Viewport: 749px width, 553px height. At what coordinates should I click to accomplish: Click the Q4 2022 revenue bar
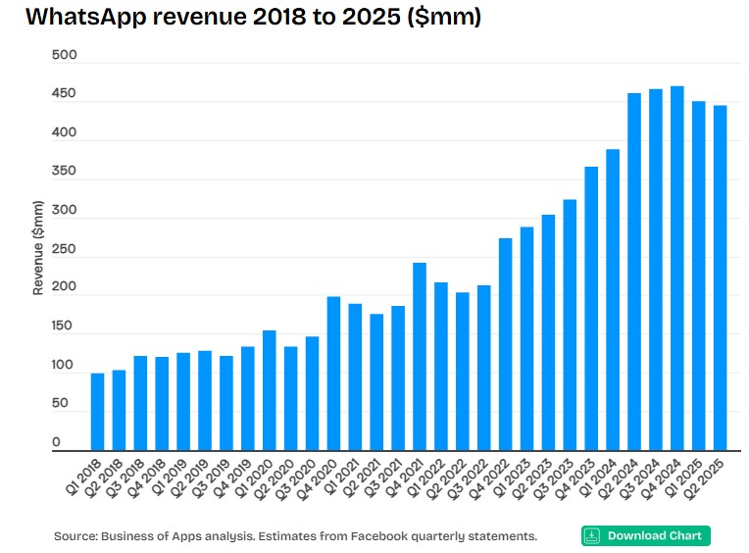pyautogui.click(x=506, y=344)
